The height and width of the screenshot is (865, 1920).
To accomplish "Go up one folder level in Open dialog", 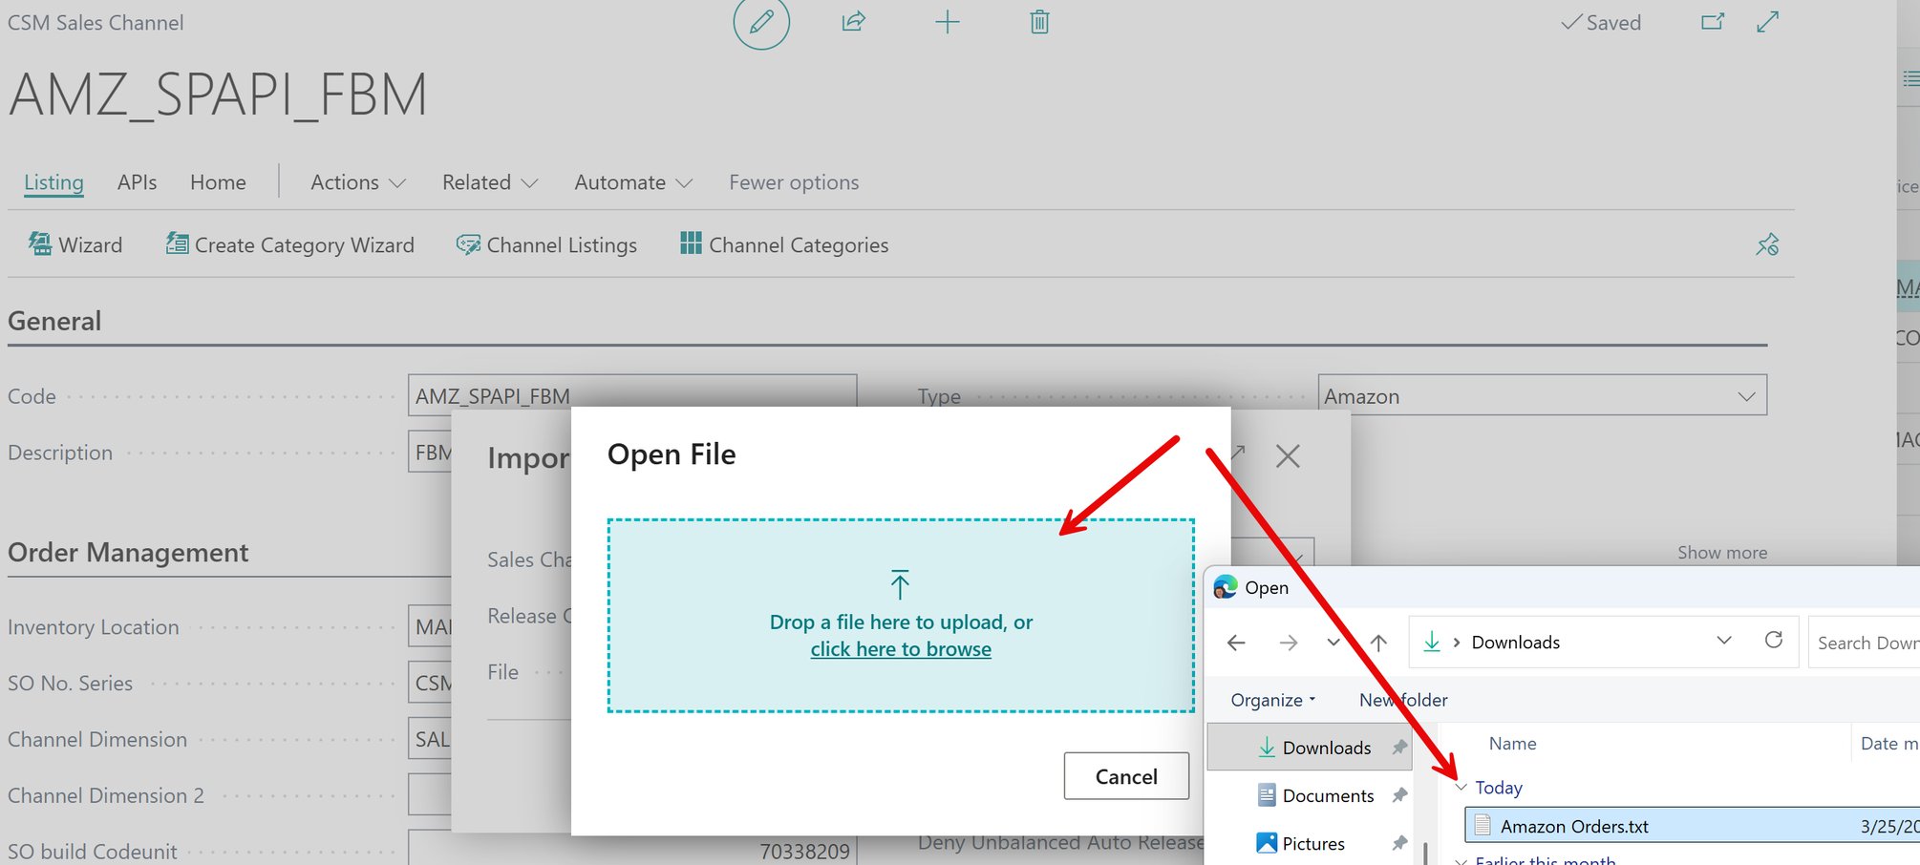I will (1378, 643).
